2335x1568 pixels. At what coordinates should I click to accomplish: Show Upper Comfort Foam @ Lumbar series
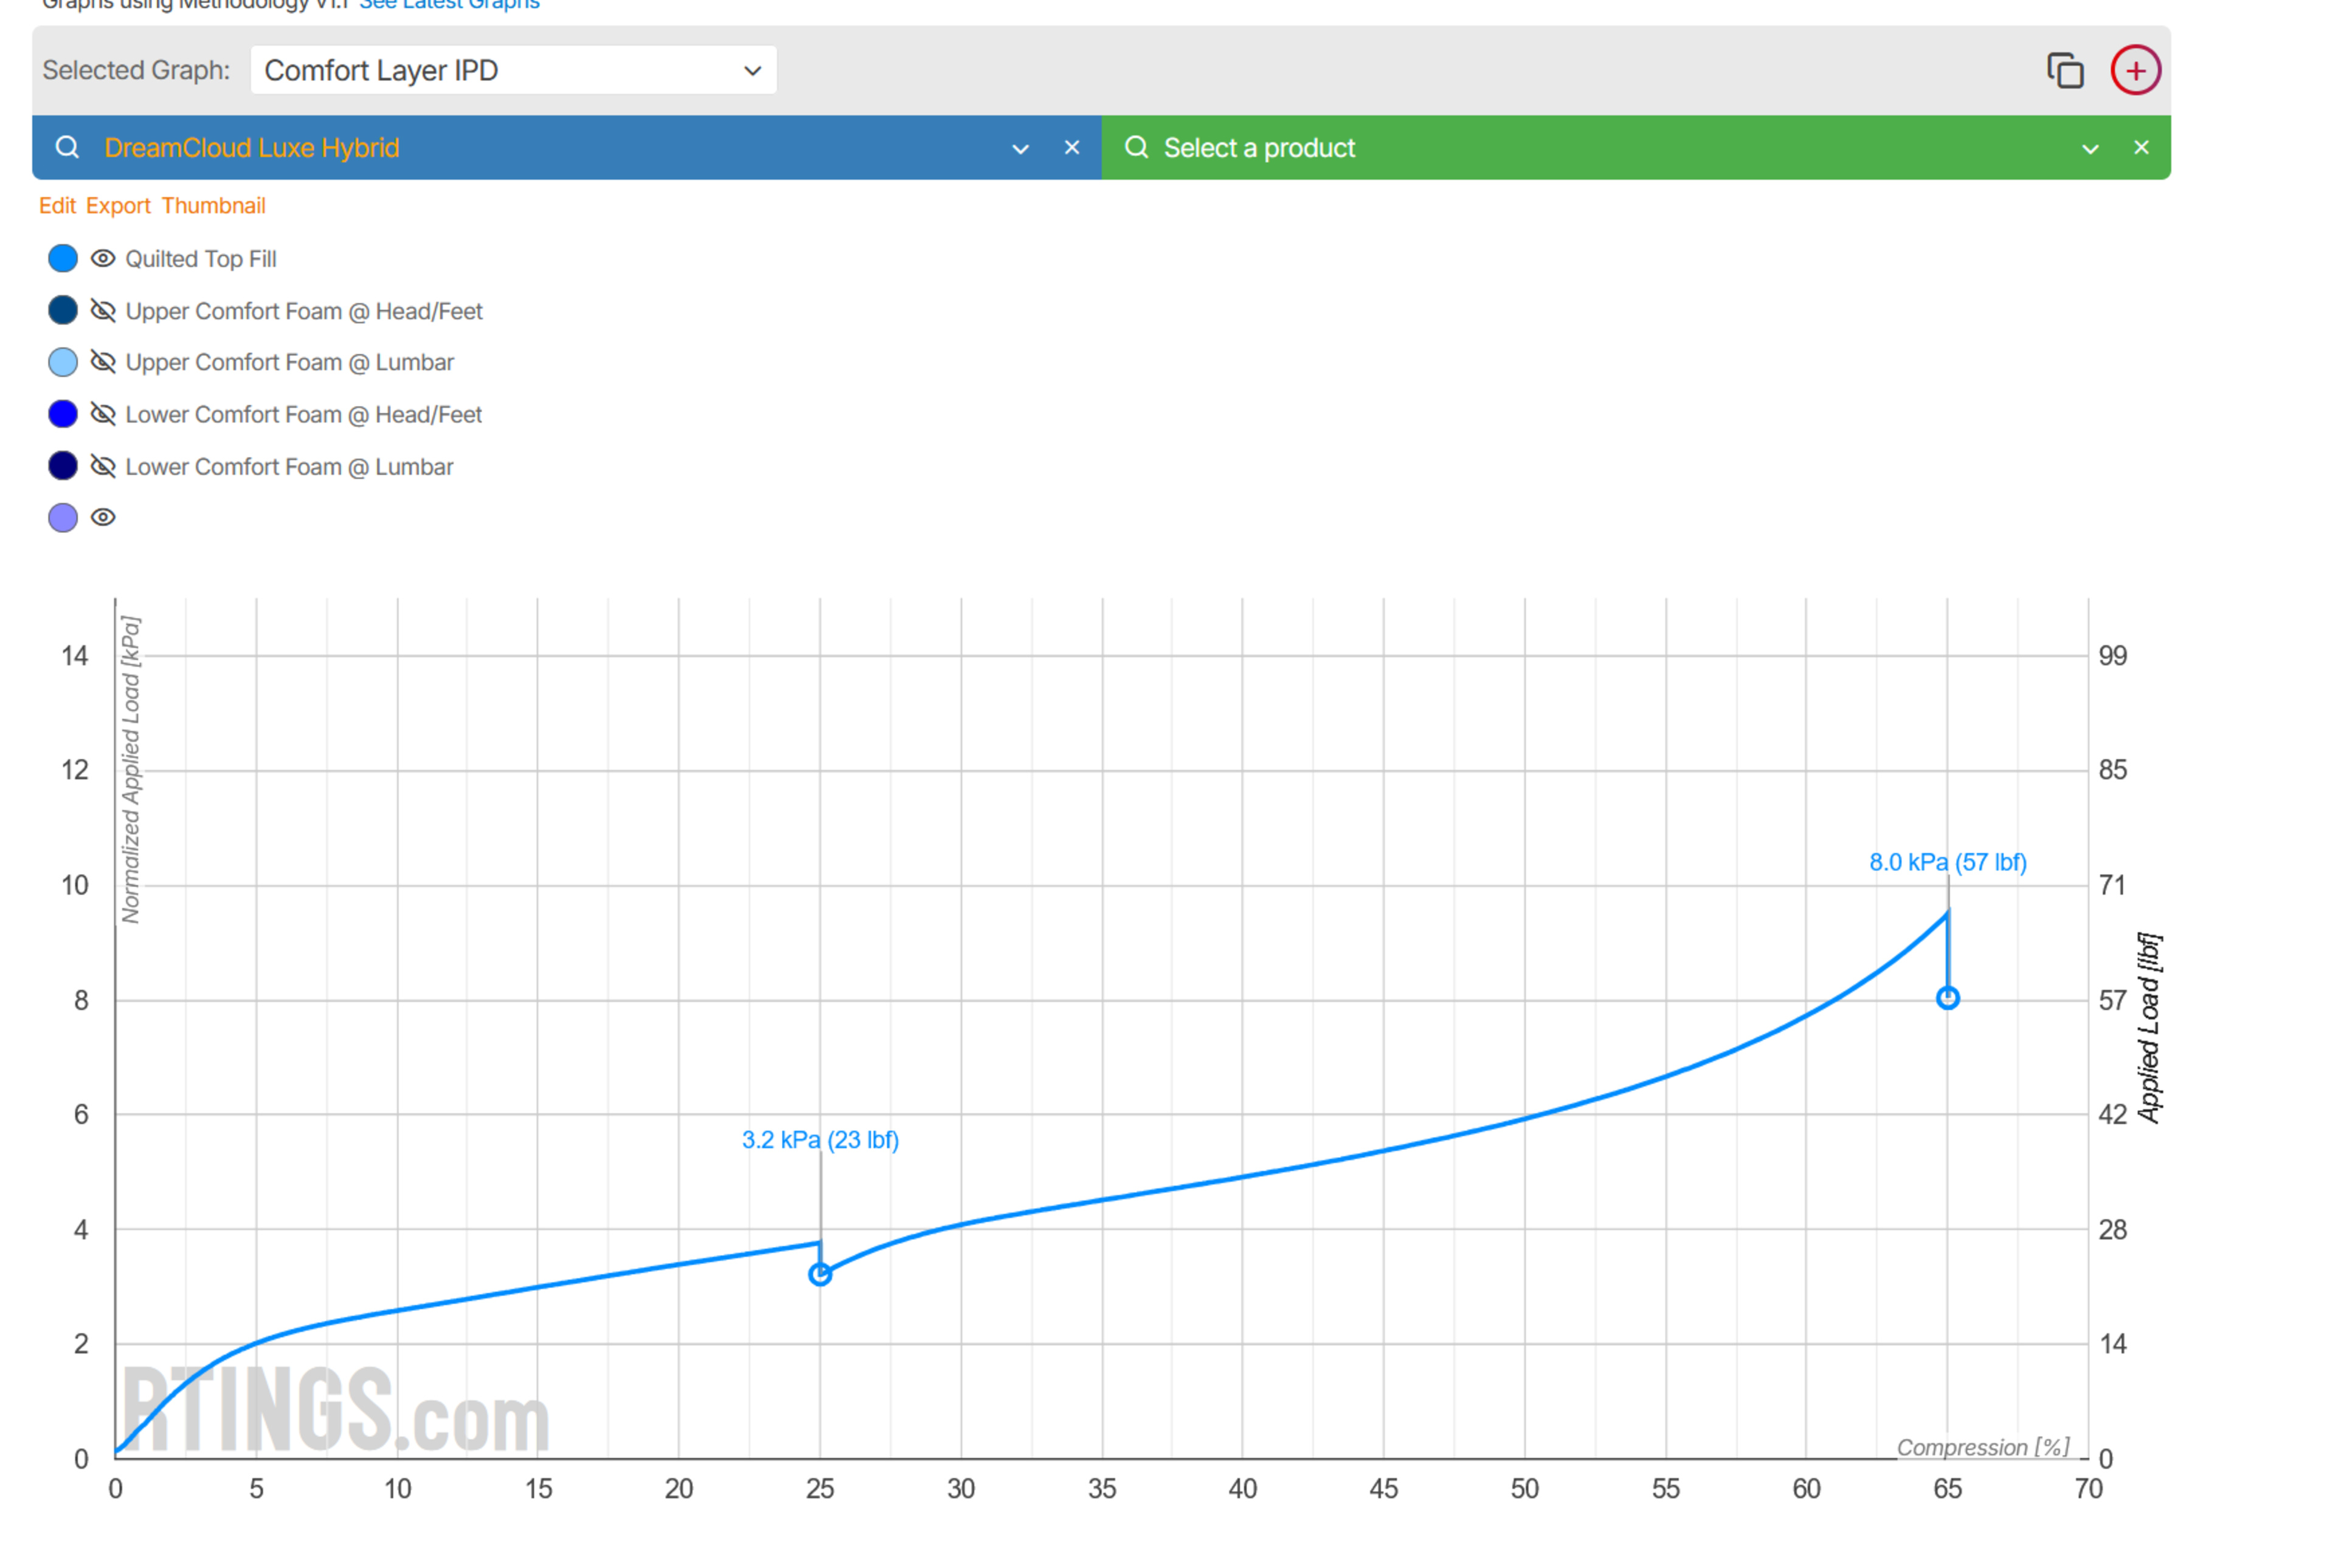(x=103, y=362)
